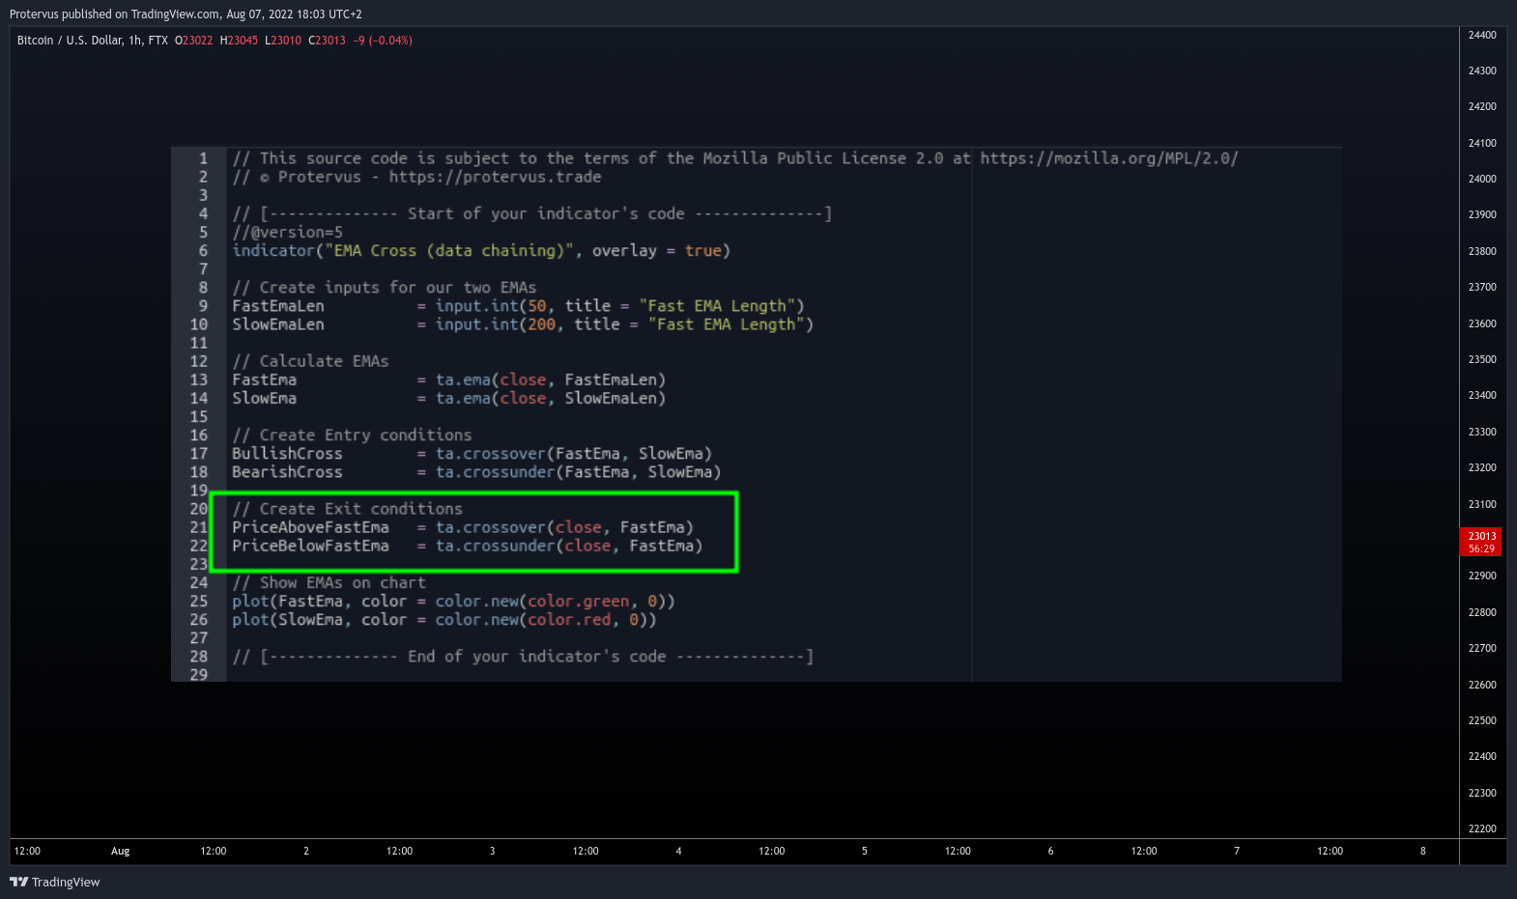Click the PriceBelowFastEma variable
This screenshot has height=899, width=1517.
(310, 546)
